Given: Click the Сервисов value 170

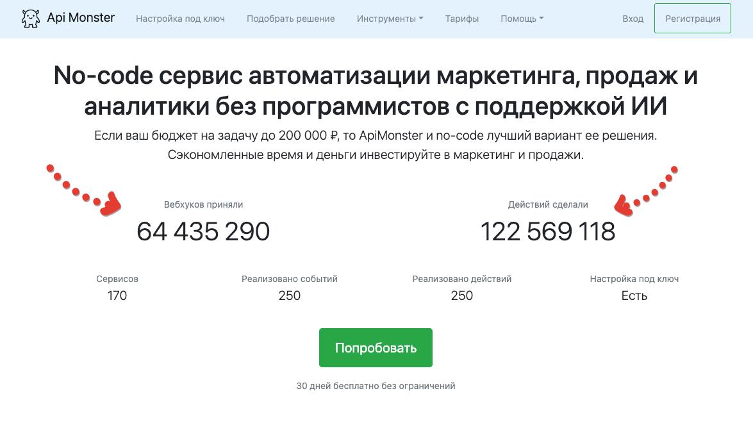Looking at the screenshot, I should click(117, 295).
